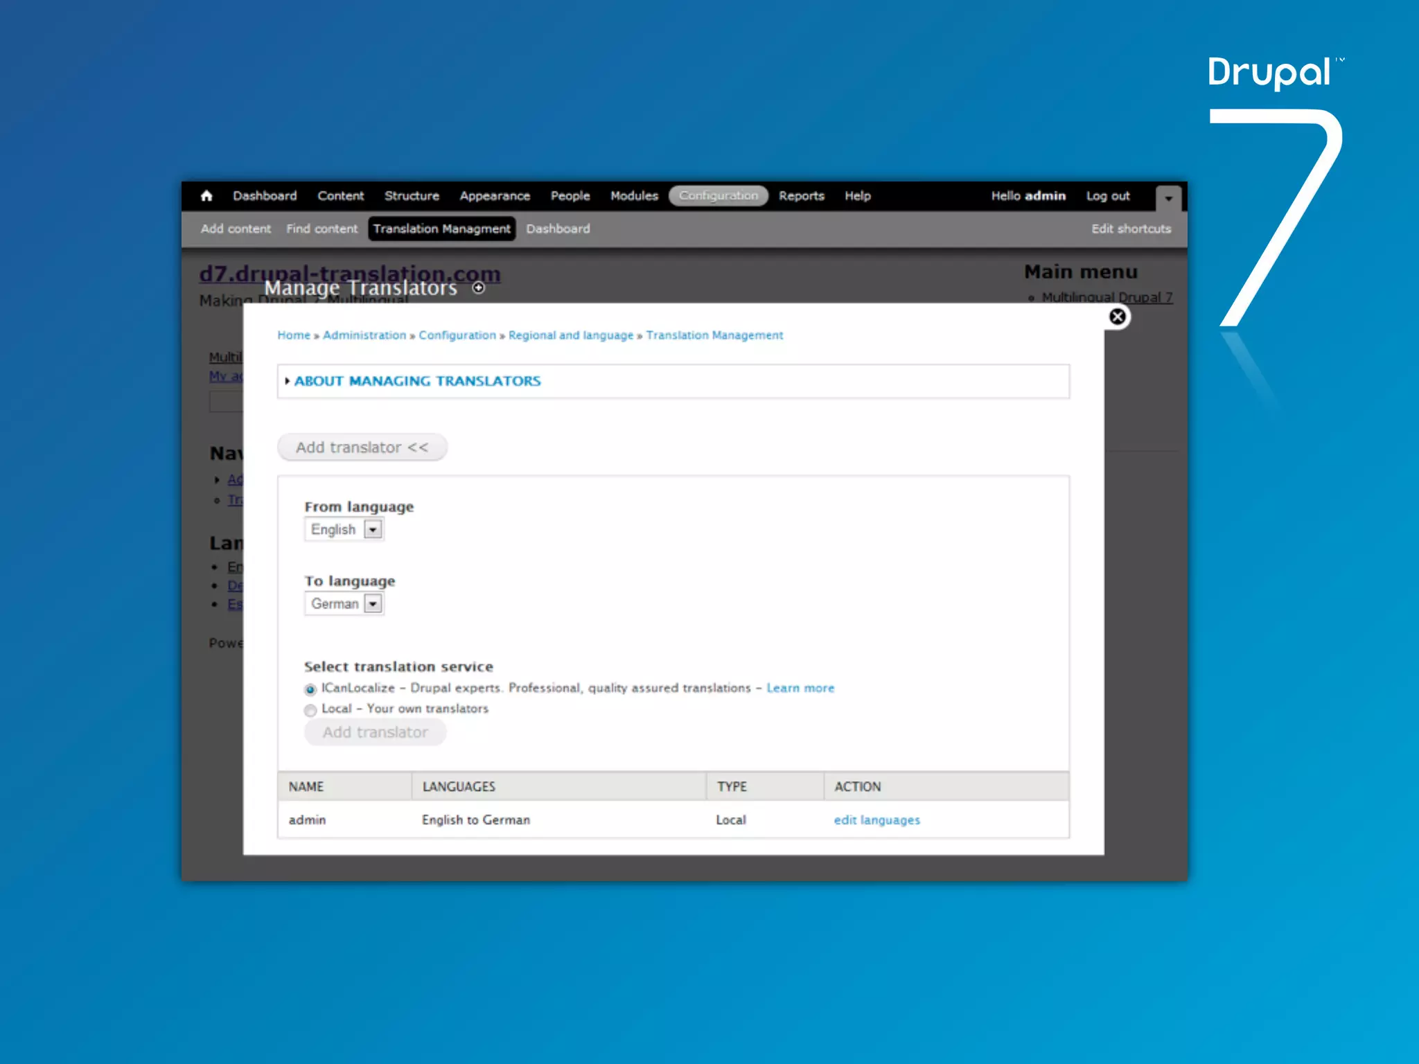The width and height of the screenshot is (1419, 1064).
Task: Select the ICanLocalize translation service radio
Action: tap(310, 689)
